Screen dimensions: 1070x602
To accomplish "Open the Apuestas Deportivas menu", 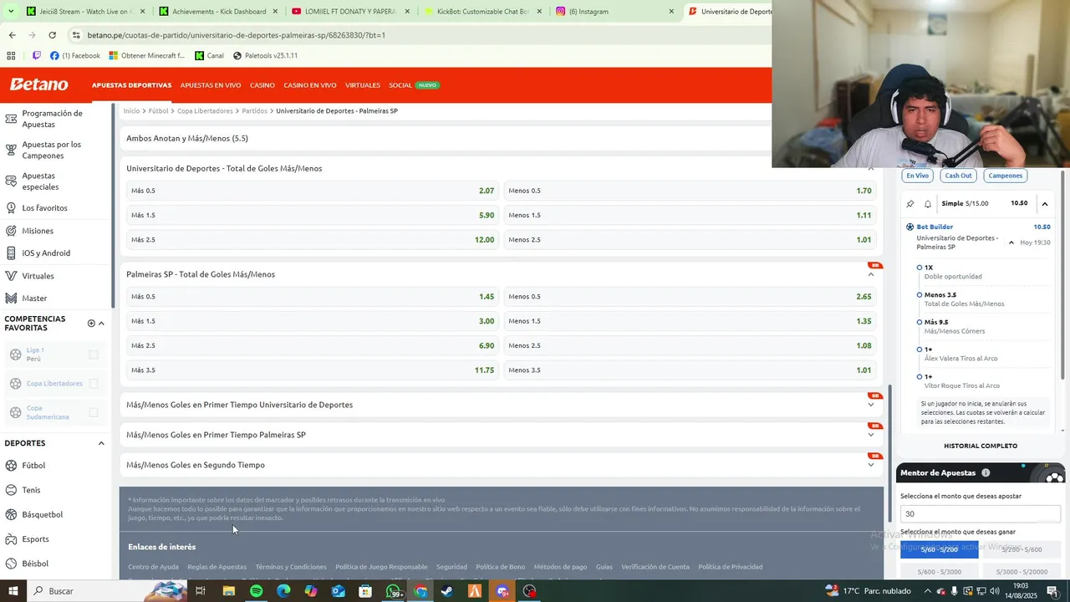I will click(x=131, y=85).
